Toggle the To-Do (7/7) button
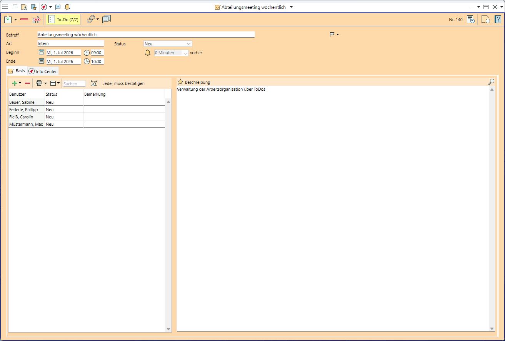 pos(63,19)
